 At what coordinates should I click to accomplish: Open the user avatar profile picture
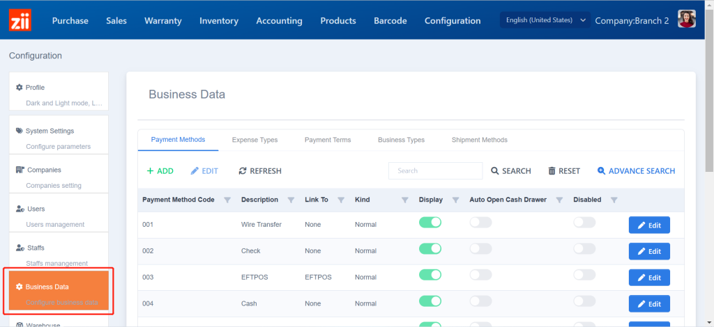688,20
